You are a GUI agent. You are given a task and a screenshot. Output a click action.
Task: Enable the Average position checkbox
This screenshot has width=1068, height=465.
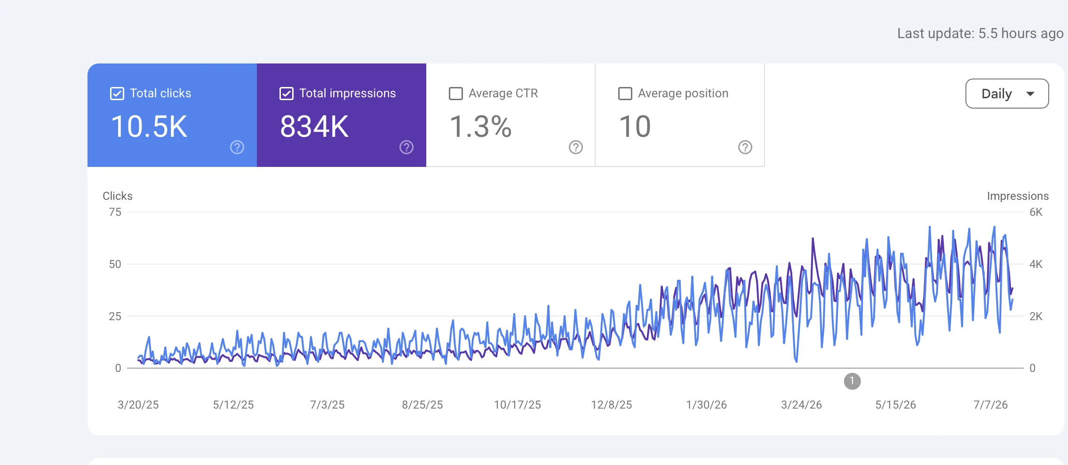[625, 94]
